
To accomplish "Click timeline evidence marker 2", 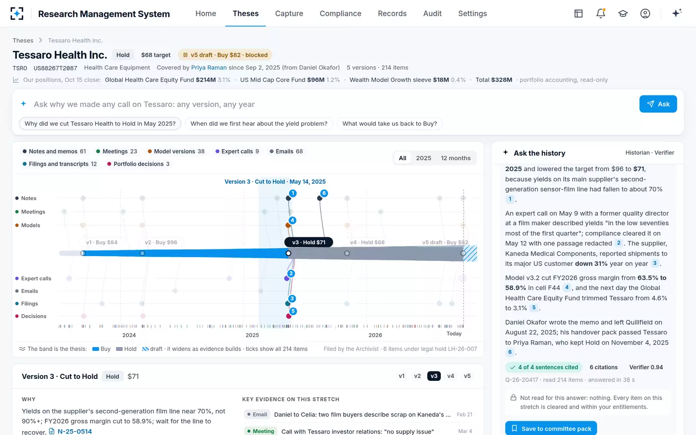I will pos(291,274).
